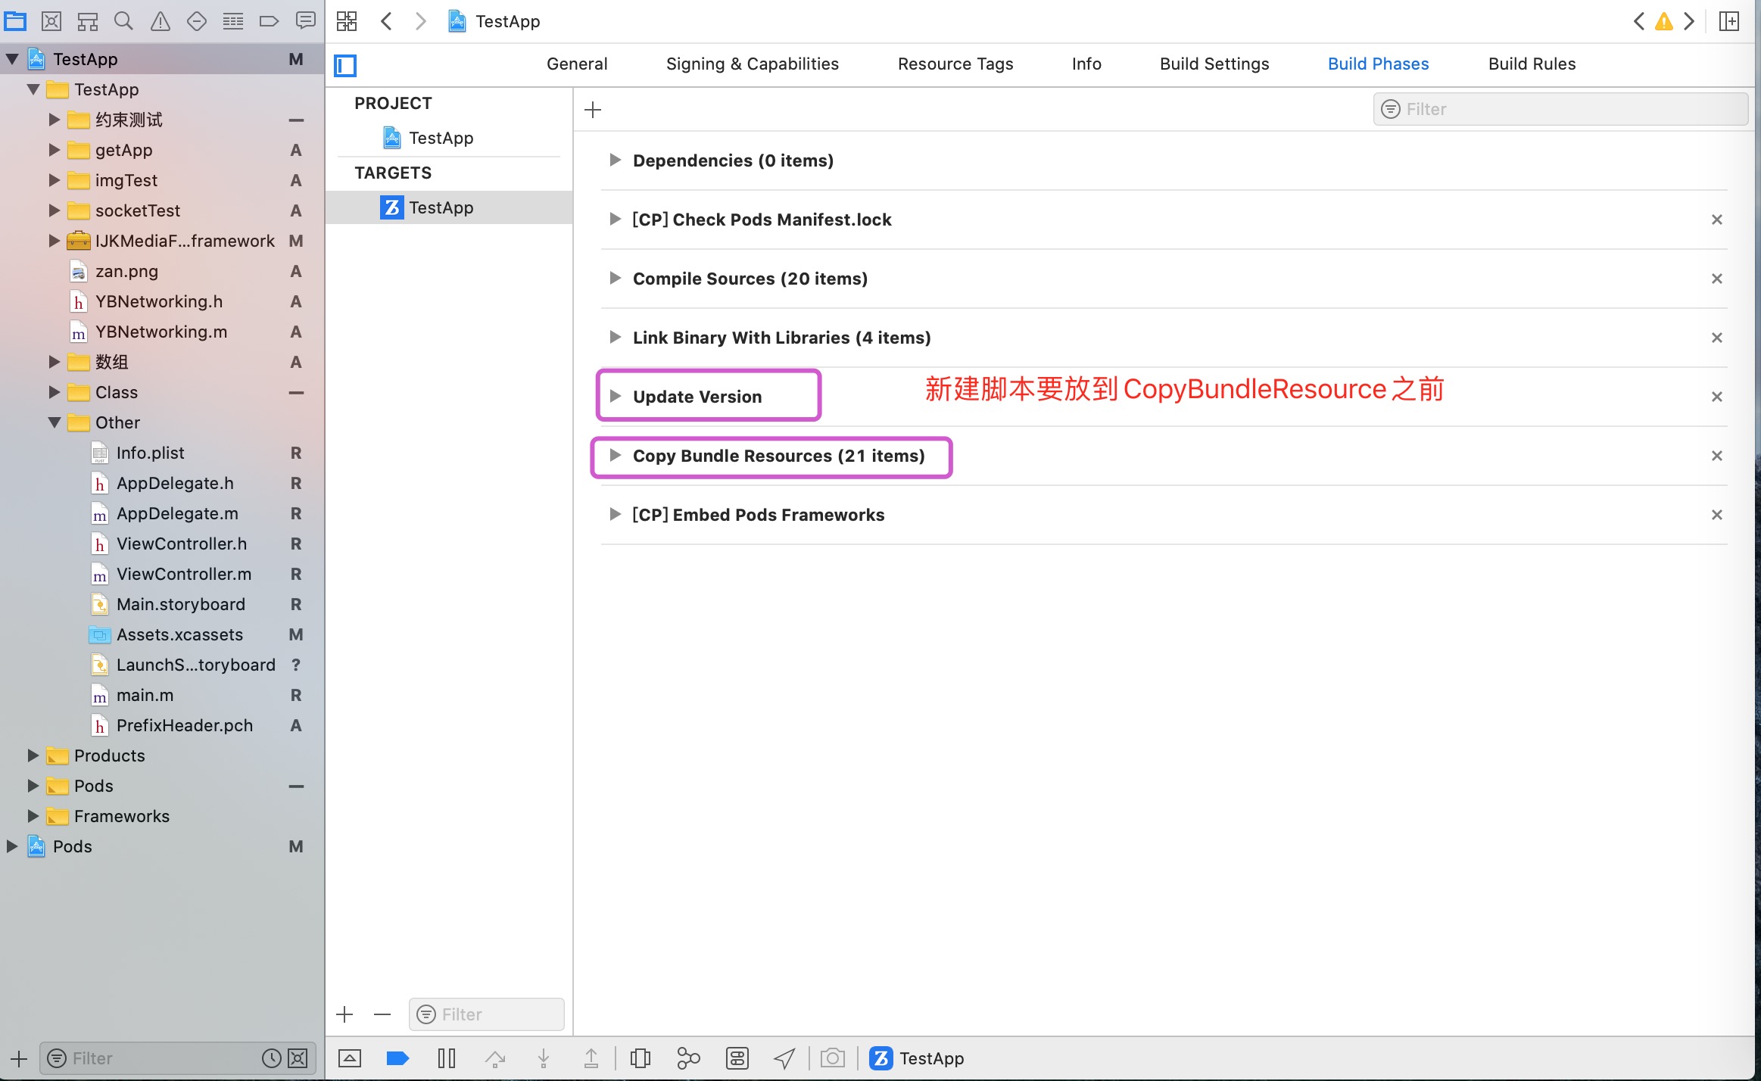
Task: Open the Report navigator speech bubble
Action: tap(306, 21)
